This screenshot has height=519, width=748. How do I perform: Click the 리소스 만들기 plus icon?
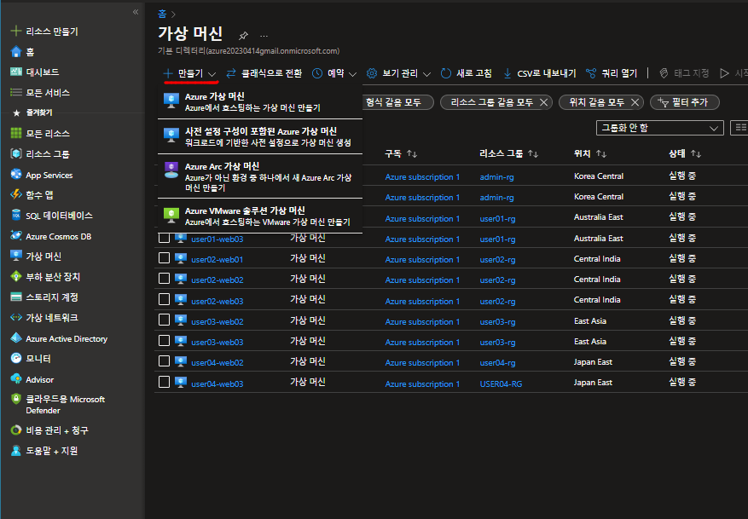[15, 31]
